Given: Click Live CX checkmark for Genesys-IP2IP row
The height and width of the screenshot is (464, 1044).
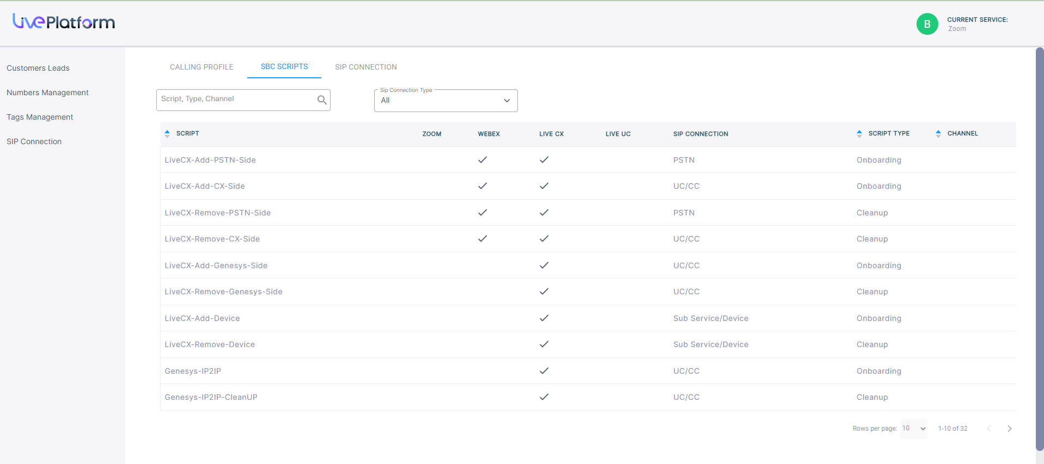Looking at the screenshot, I should click(544, 371).
